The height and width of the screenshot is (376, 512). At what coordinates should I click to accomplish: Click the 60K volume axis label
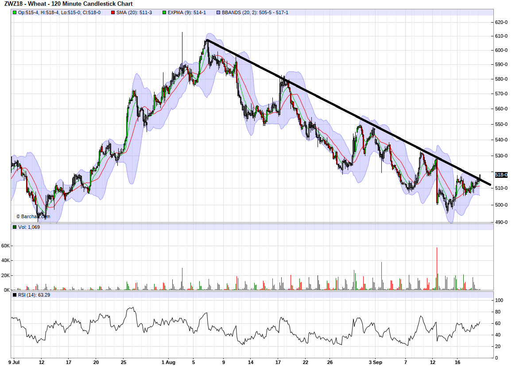6,245
